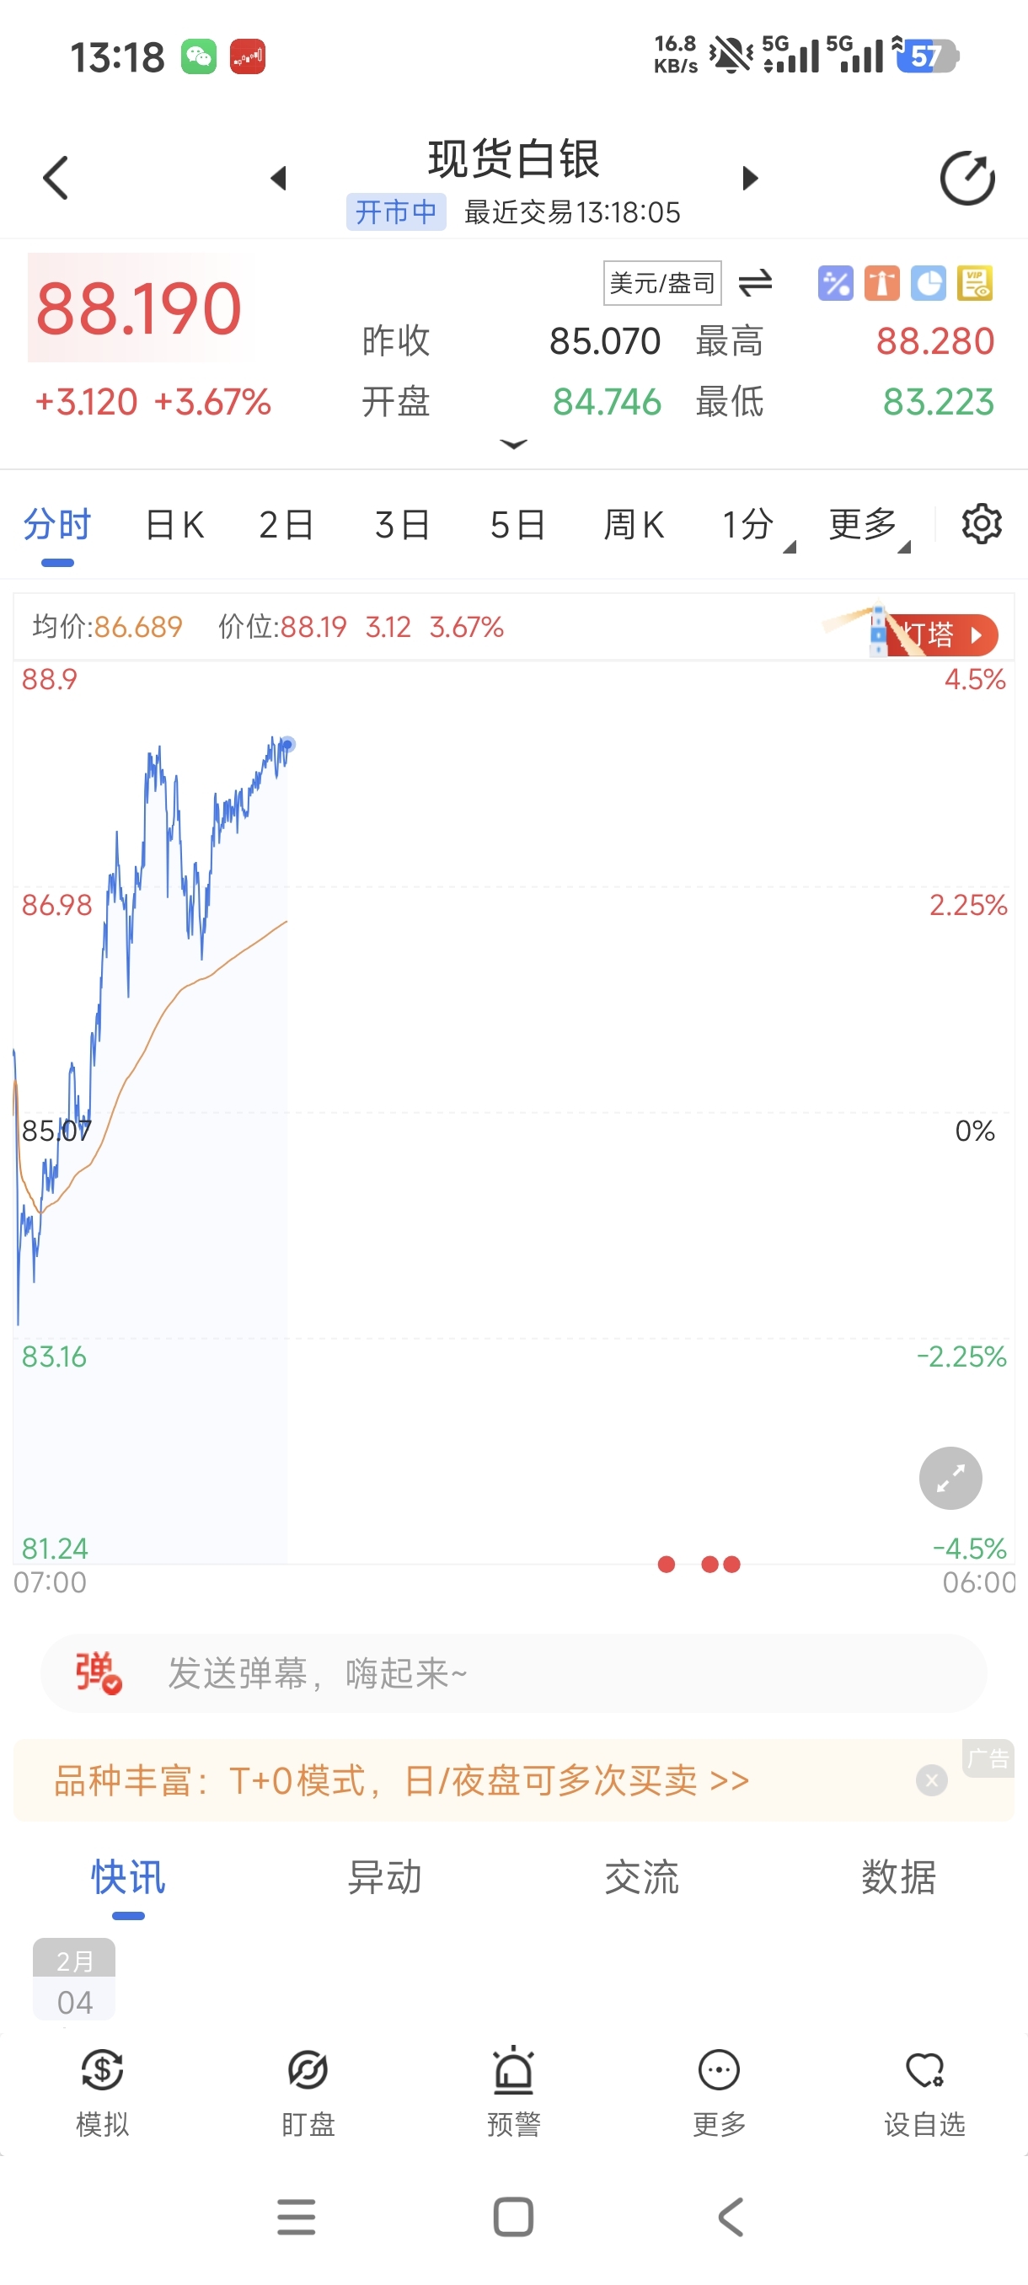Go back using the top-left arrow

[x=56, y=179]
